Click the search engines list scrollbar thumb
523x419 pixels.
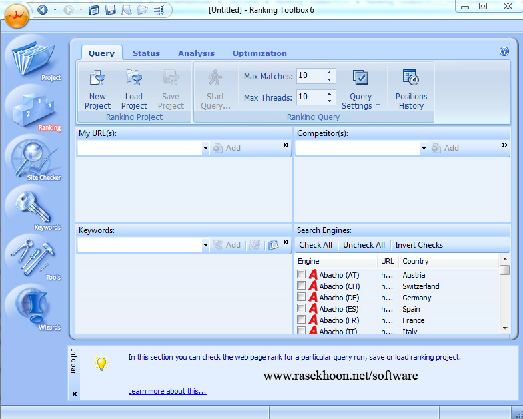click(505, 270)
